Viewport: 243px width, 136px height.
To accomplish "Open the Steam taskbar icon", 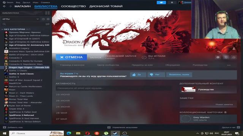I will (115, 133).
